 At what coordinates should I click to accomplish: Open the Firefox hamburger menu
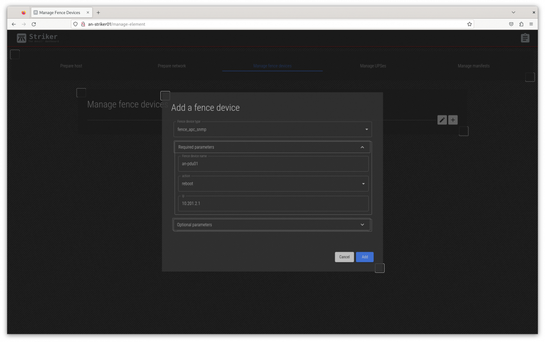click(x=531, y=24)
